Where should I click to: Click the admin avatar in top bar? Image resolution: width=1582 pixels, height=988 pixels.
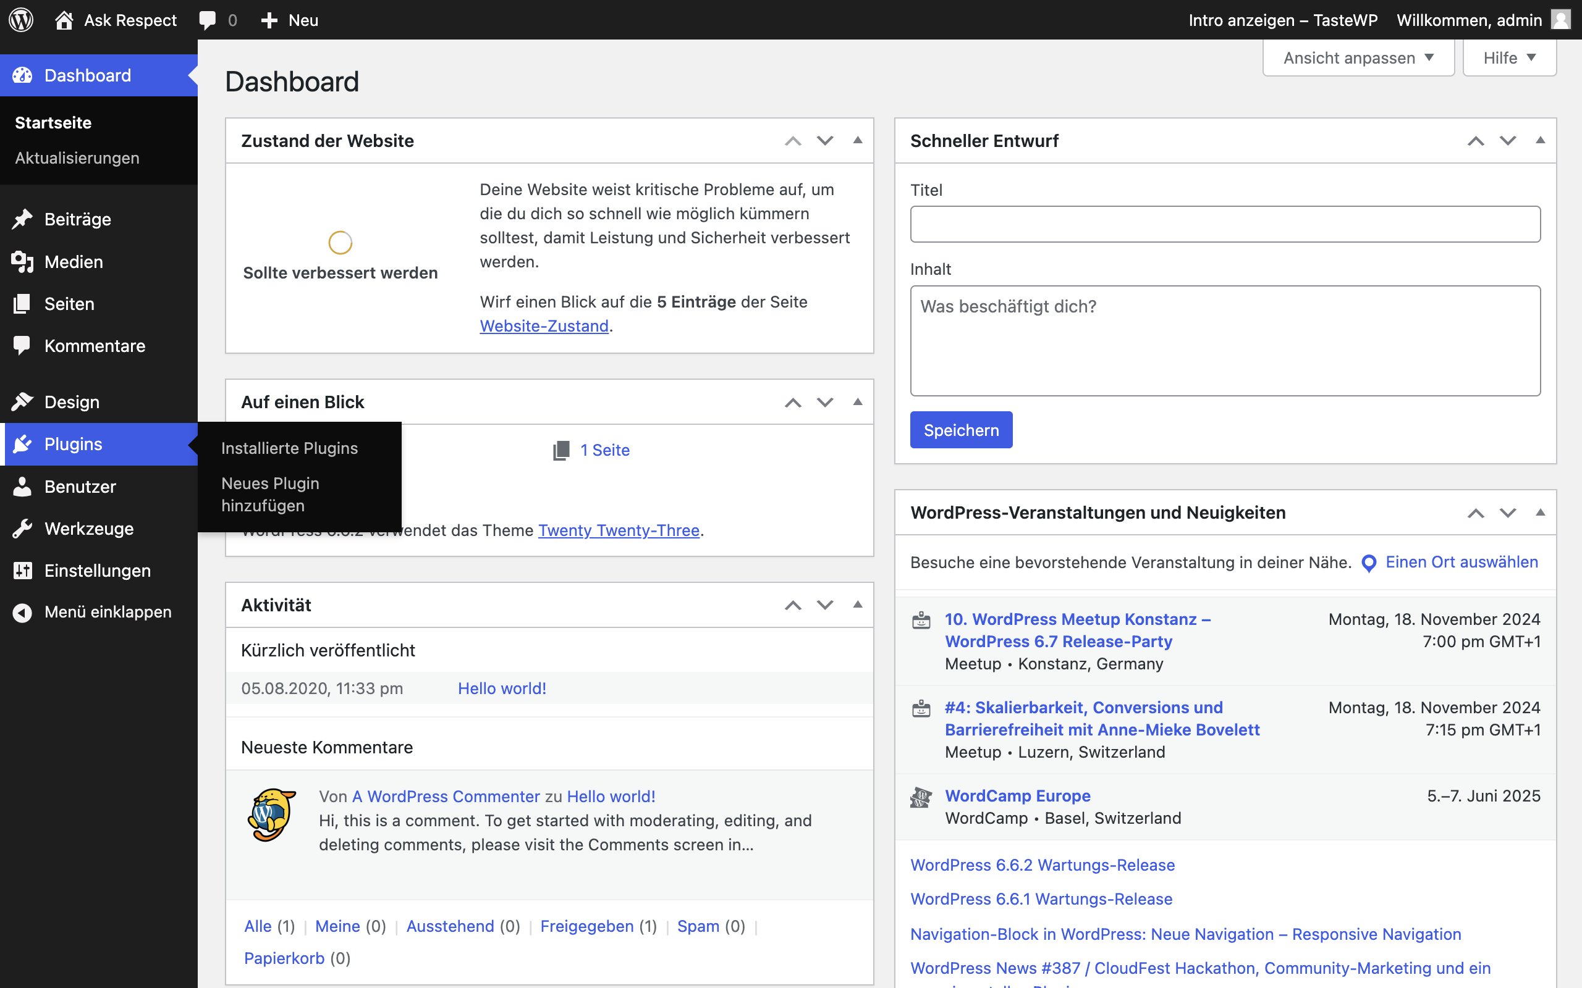[x=1561, y=20]
